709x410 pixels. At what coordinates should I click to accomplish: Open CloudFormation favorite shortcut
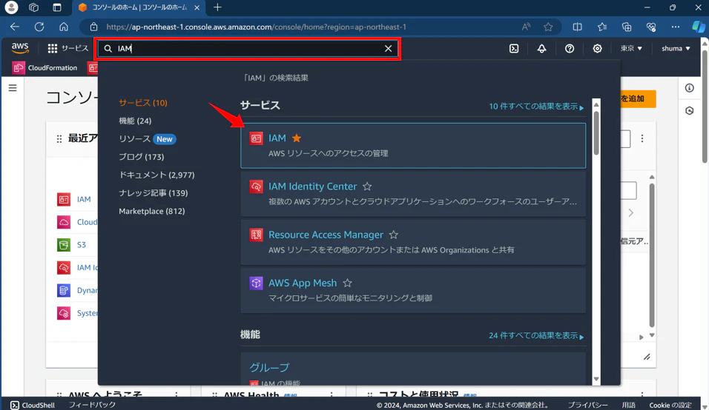pyautogui.click(x=44, y=67)
